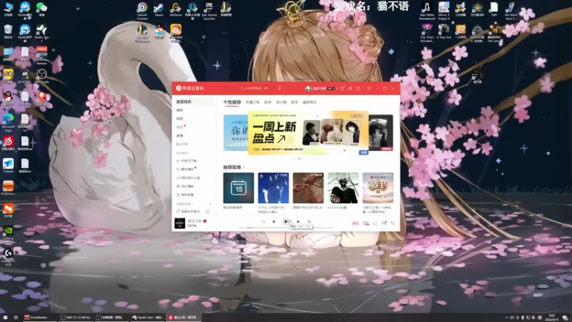Open the settings gear in title bar

click(x=350, y=88)
